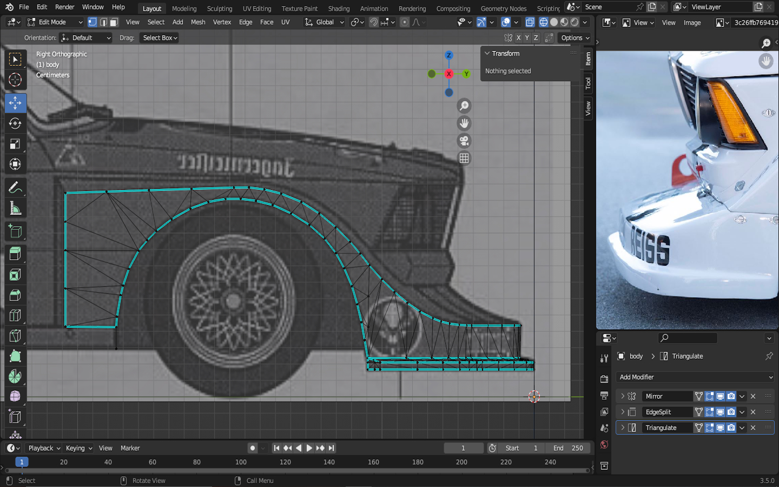
Task: Select the Move tool in toolbar
Action: (x=15, y=103)
